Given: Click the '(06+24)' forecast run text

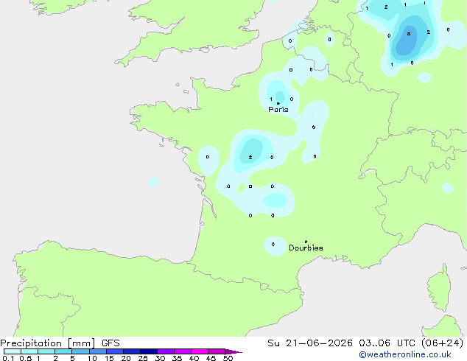Looking at the screenshot, I should coord(443,343).
